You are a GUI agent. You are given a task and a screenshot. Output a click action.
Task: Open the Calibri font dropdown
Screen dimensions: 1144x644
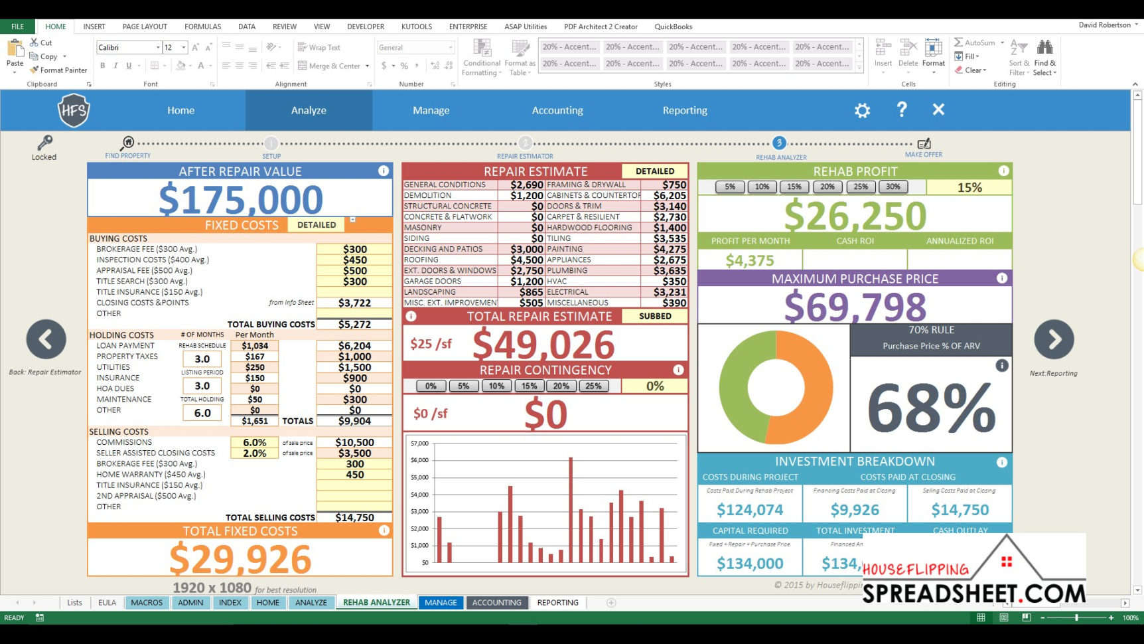click(x=157, y=47)
